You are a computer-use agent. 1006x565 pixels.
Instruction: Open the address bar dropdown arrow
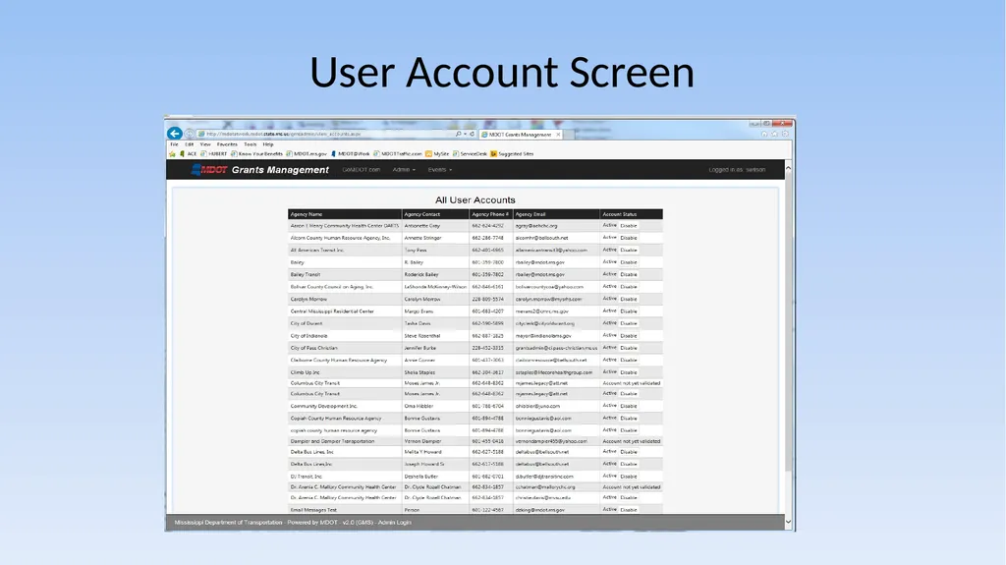point(465,135)
